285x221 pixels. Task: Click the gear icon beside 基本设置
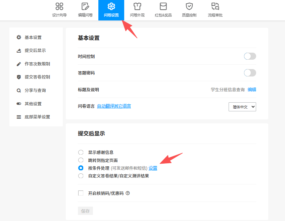coord(19,38)
